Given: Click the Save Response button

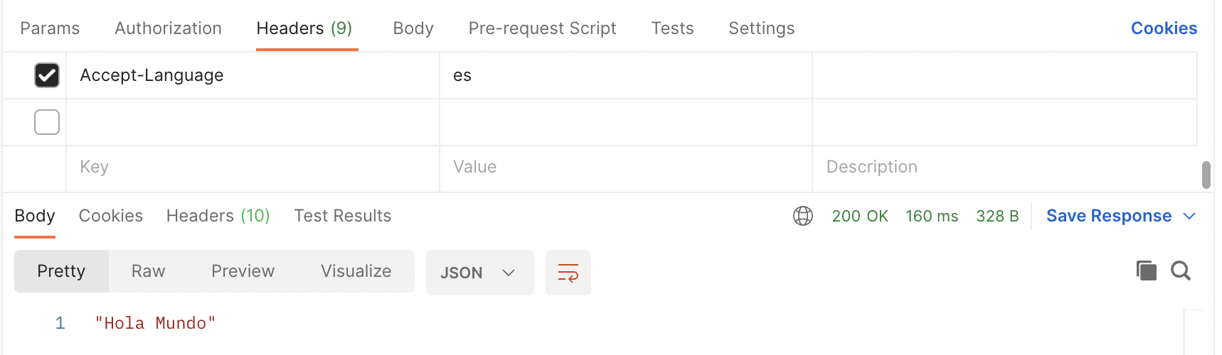Looking at the screenshot, I should point(1108,216).
